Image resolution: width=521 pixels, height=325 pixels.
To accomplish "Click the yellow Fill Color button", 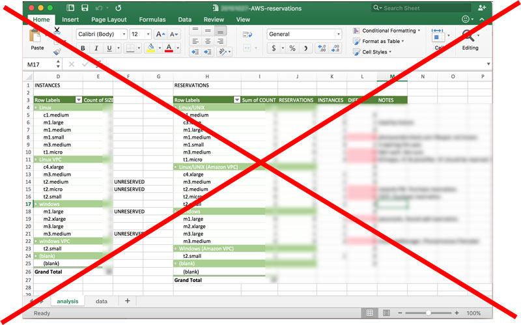I will tap(151, 48).
